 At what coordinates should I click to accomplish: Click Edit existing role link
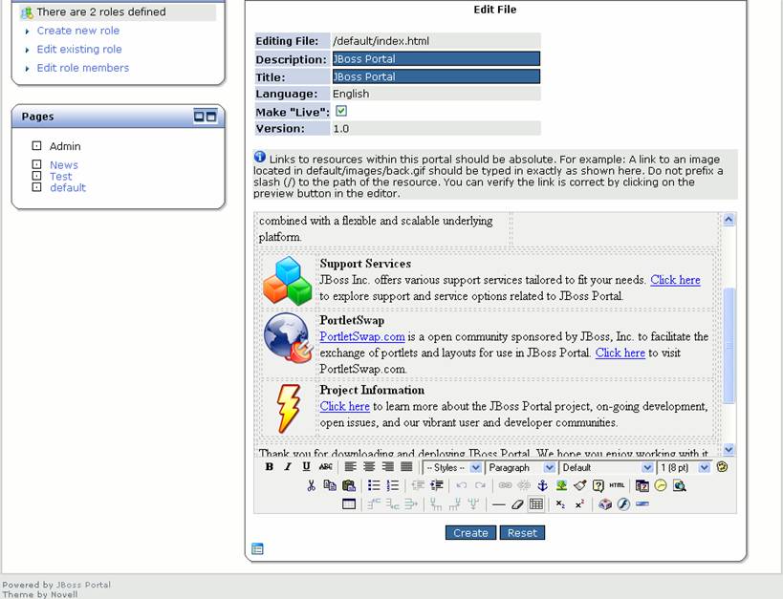point(79,49)
